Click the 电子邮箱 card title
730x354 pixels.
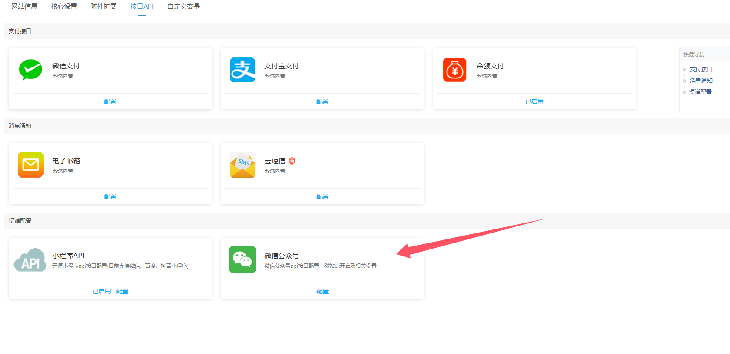point(66,161)
